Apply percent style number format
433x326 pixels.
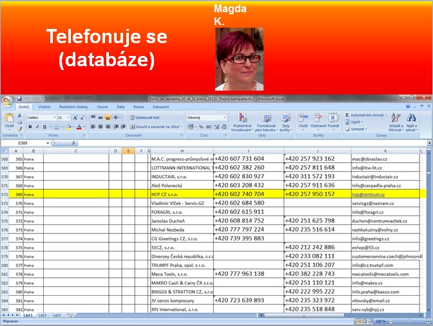(201, 127)
